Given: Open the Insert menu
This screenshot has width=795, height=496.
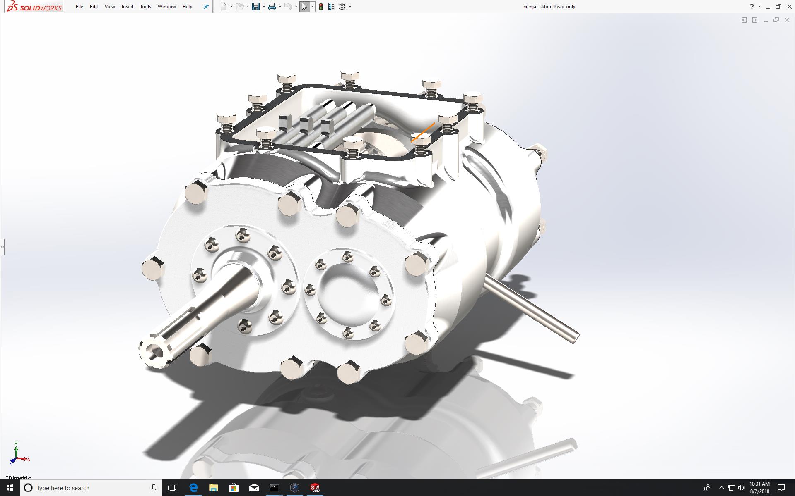Looking at the screenshot, I should [128, 7].
